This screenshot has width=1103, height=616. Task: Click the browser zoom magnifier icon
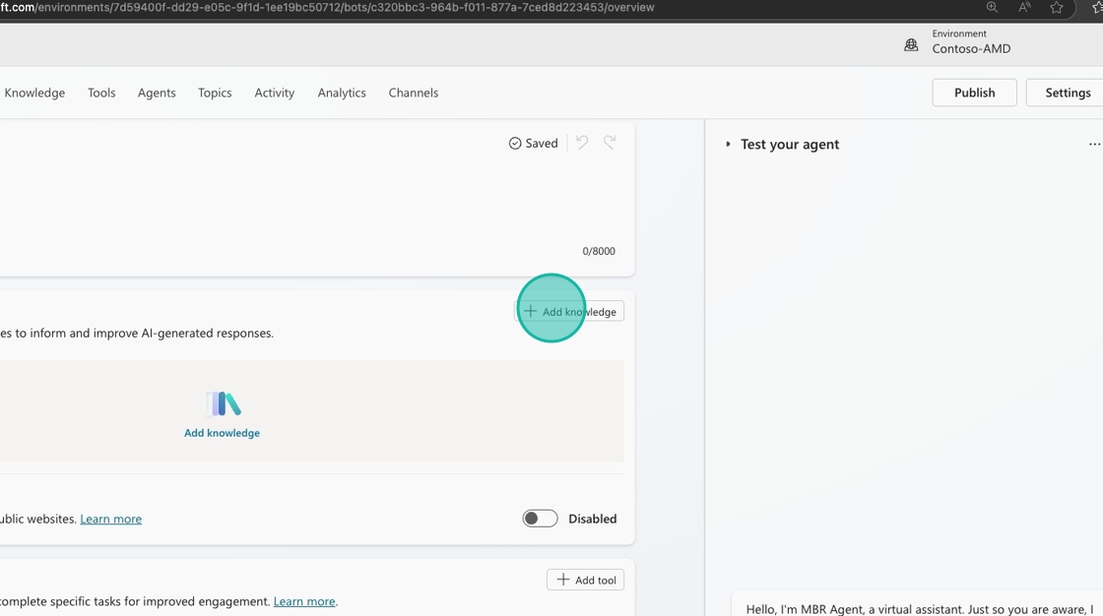[992, 8]
